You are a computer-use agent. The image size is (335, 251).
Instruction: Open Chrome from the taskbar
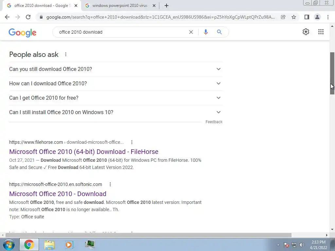[x=29, y=244]
